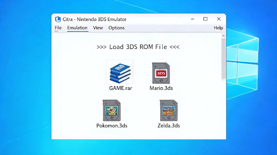Open the Options menu

click(116, 28)
